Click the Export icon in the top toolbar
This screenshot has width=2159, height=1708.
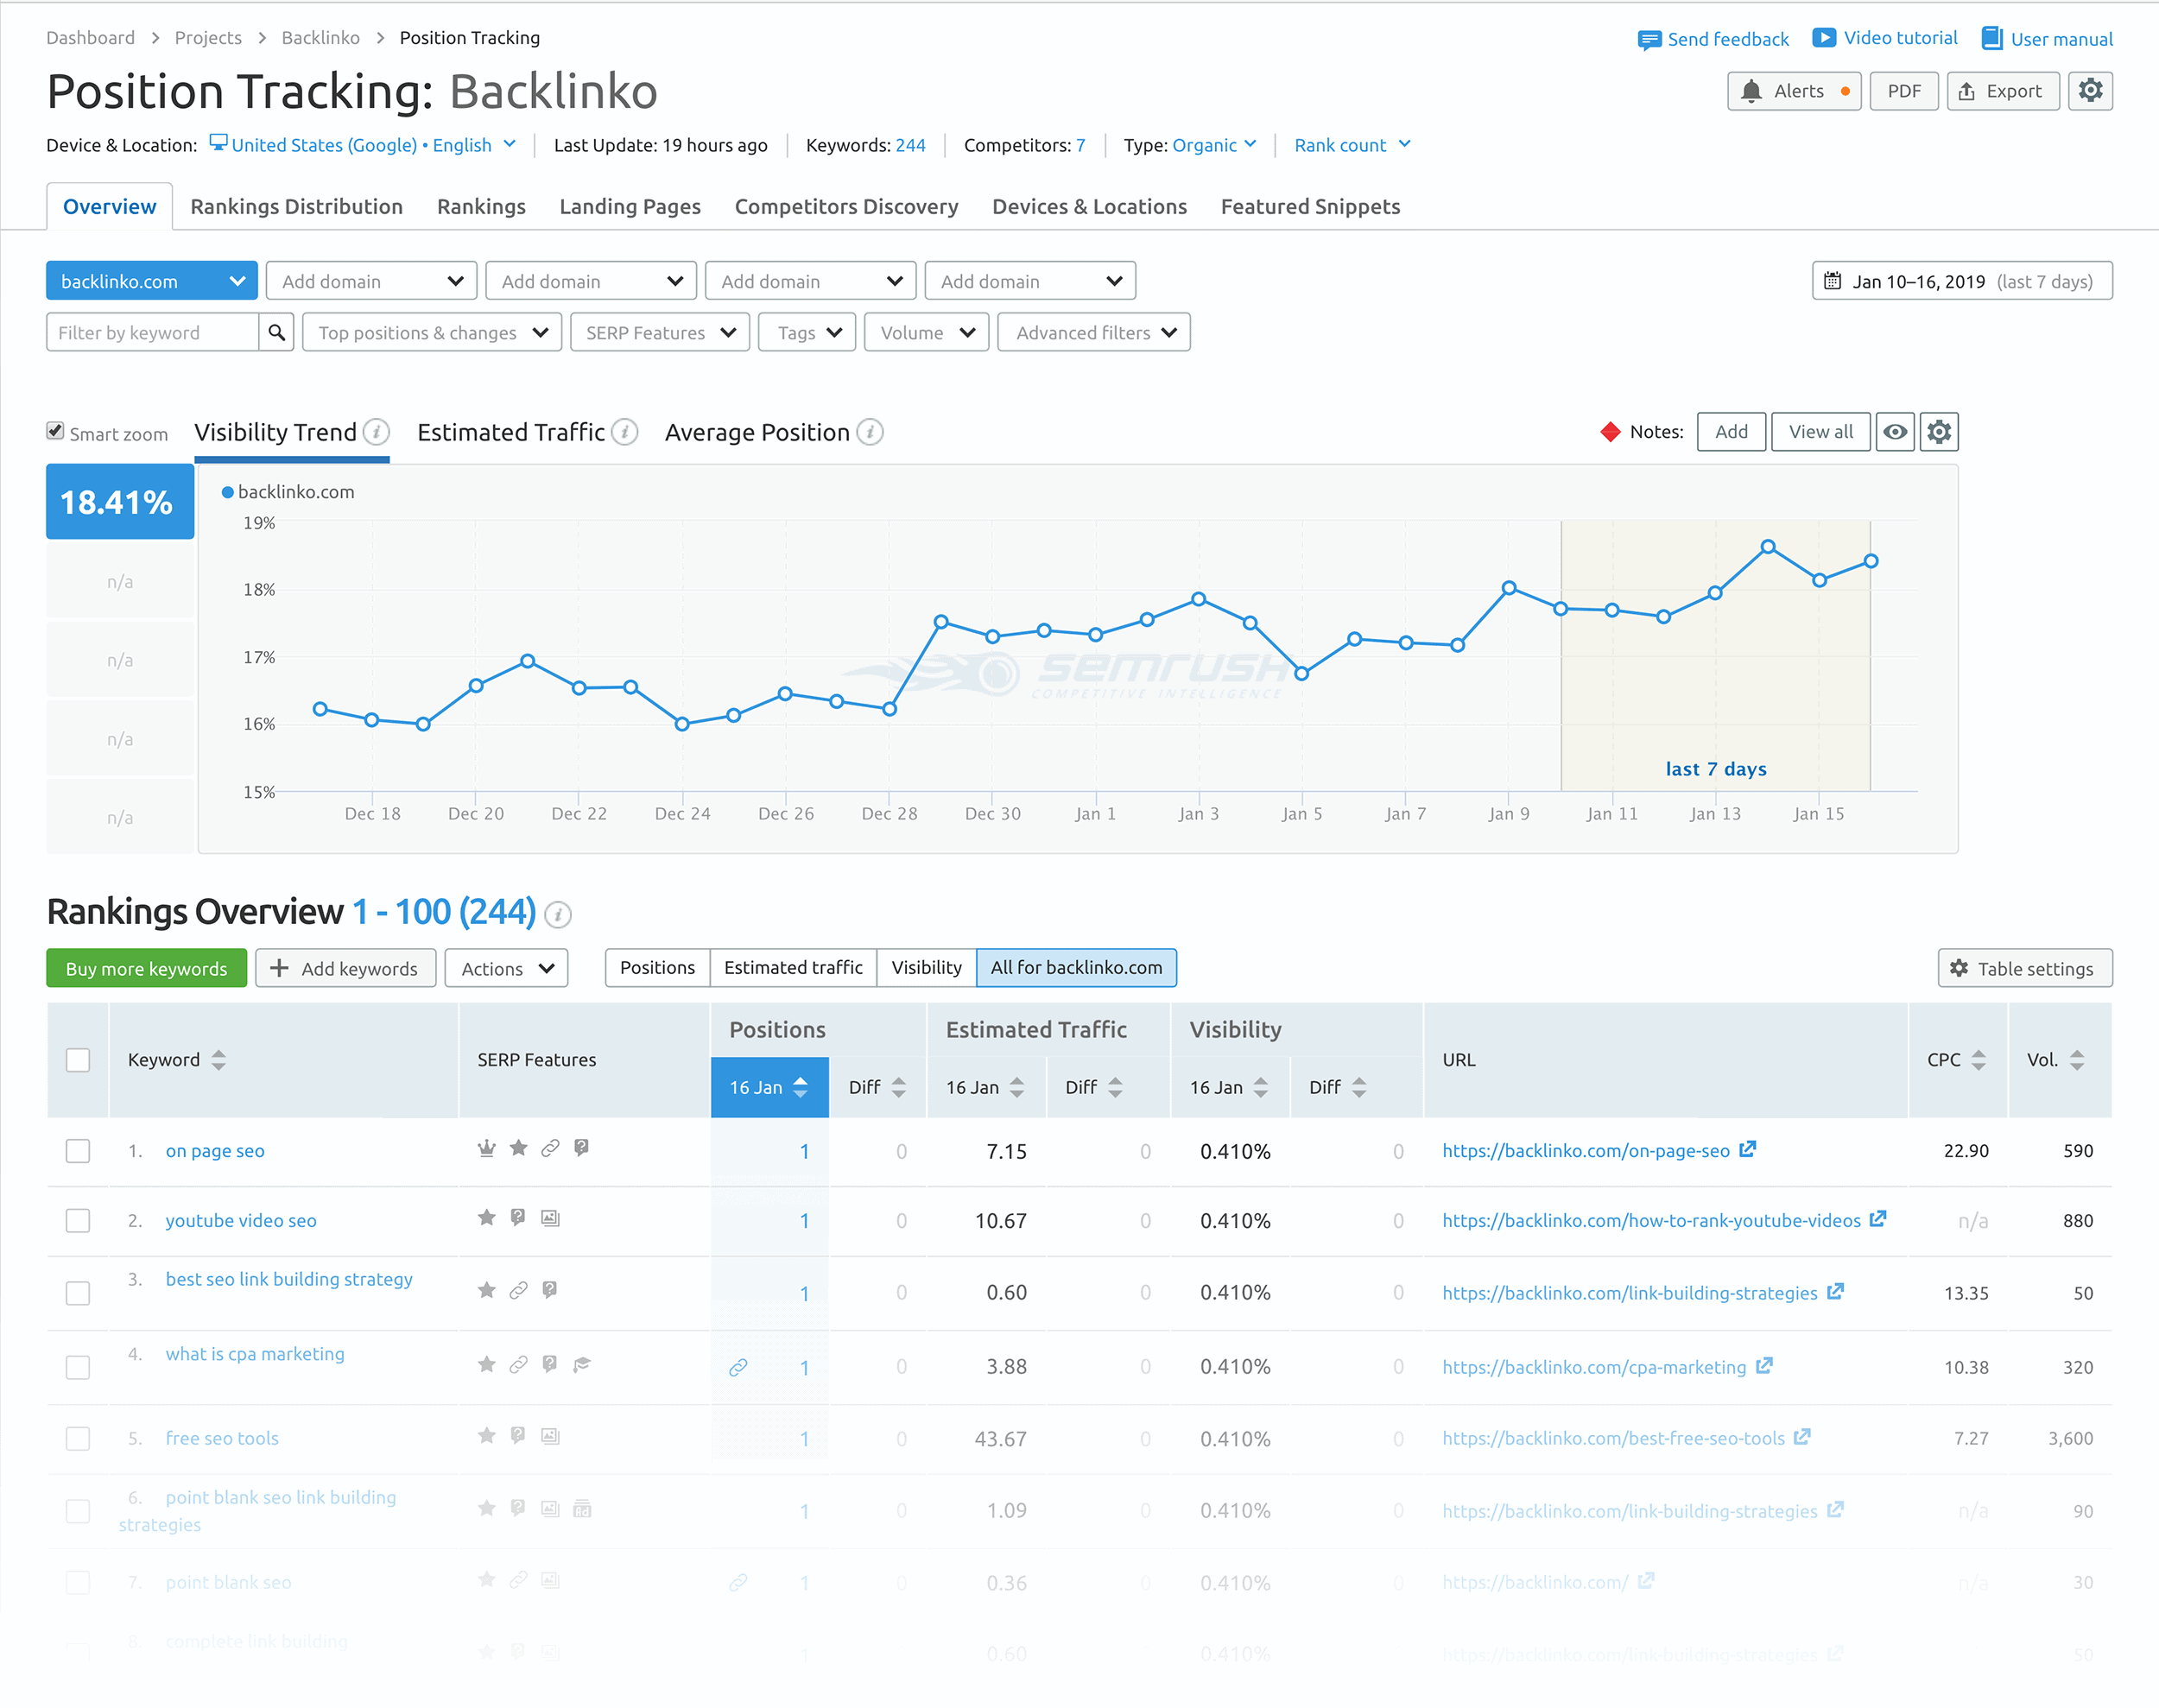[x=2003, y=91]
